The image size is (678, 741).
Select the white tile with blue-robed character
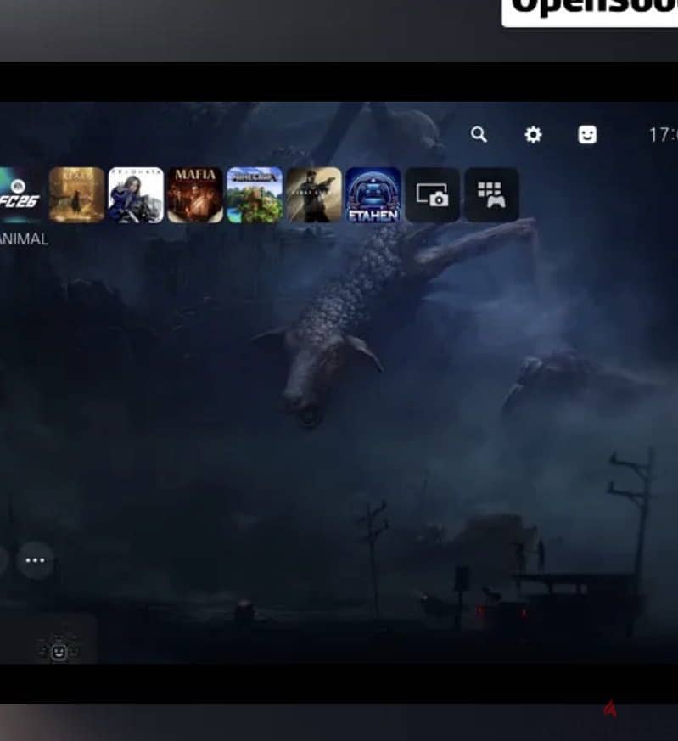pos(136,194)
